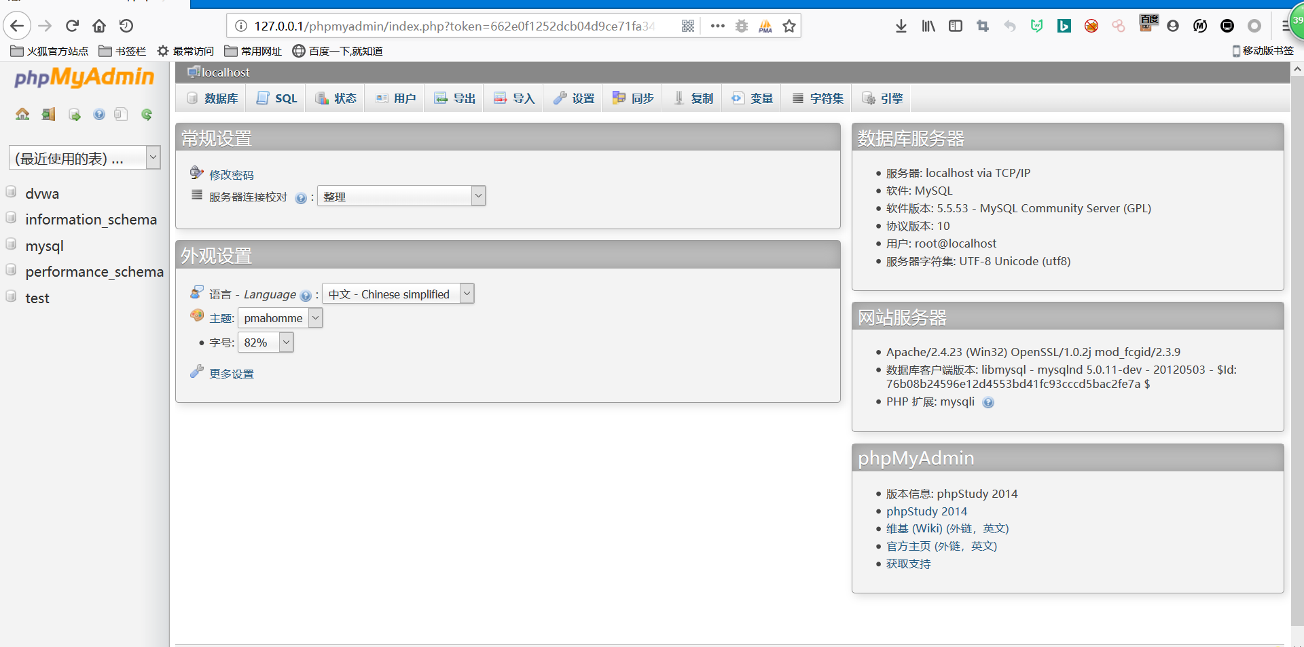Screen dimensions: 1304x647
Task: Reload the page using browser refresh button
Action: pyautogui.click(x=72, y=26)
